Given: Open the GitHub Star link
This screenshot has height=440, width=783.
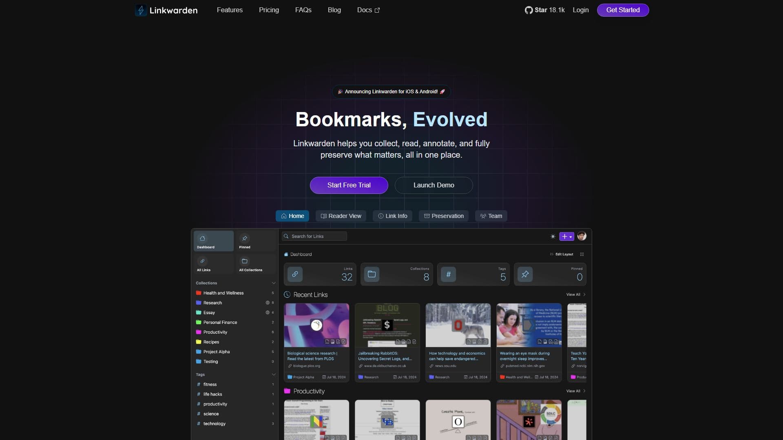Looking at the screenshot, I should pos(544,10).
